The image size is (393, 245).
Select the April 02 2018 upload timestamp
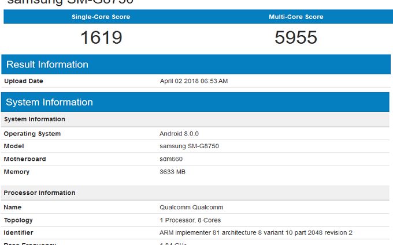pyautogui.click(x=194, y=81)
